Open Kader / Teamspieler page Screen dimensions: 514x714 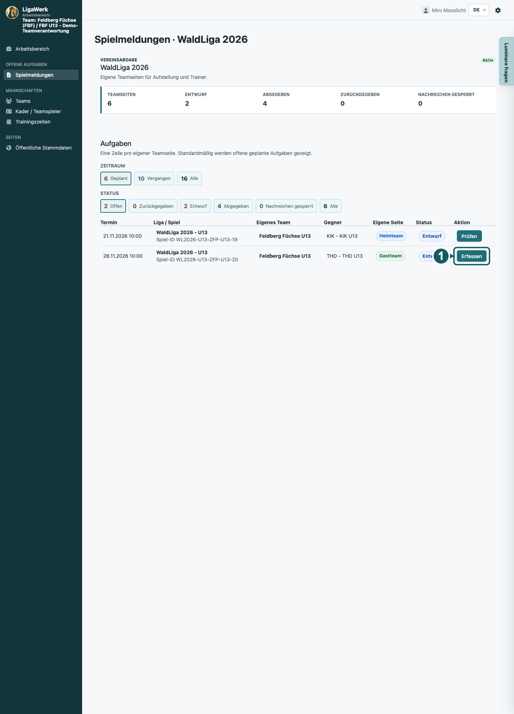click(41, 111)
